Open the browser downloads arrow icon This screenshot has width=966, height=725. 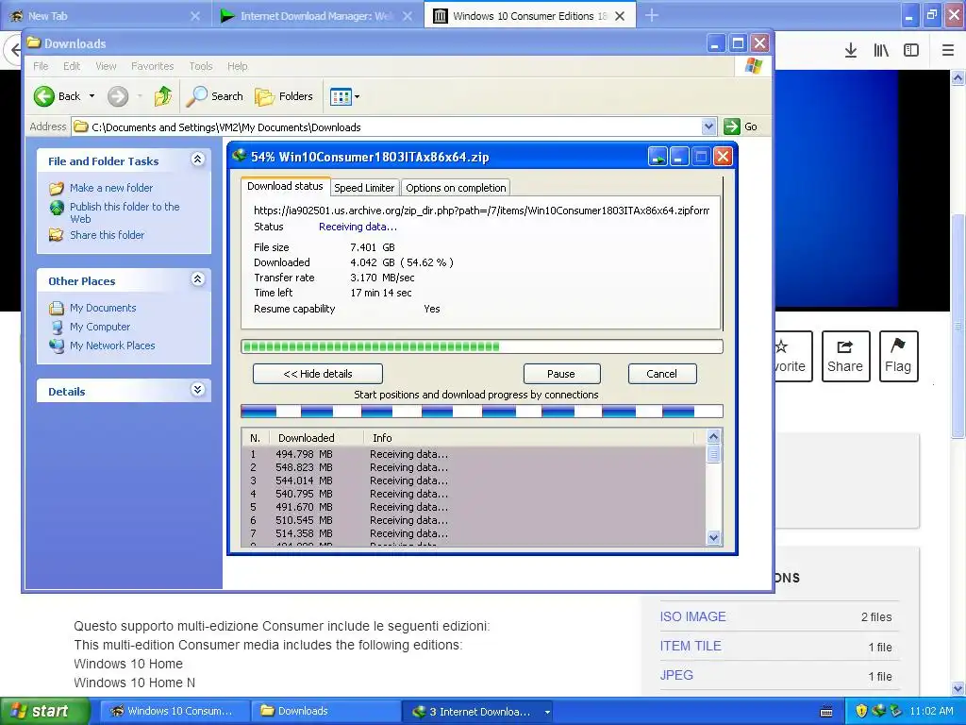coord(851,50)
